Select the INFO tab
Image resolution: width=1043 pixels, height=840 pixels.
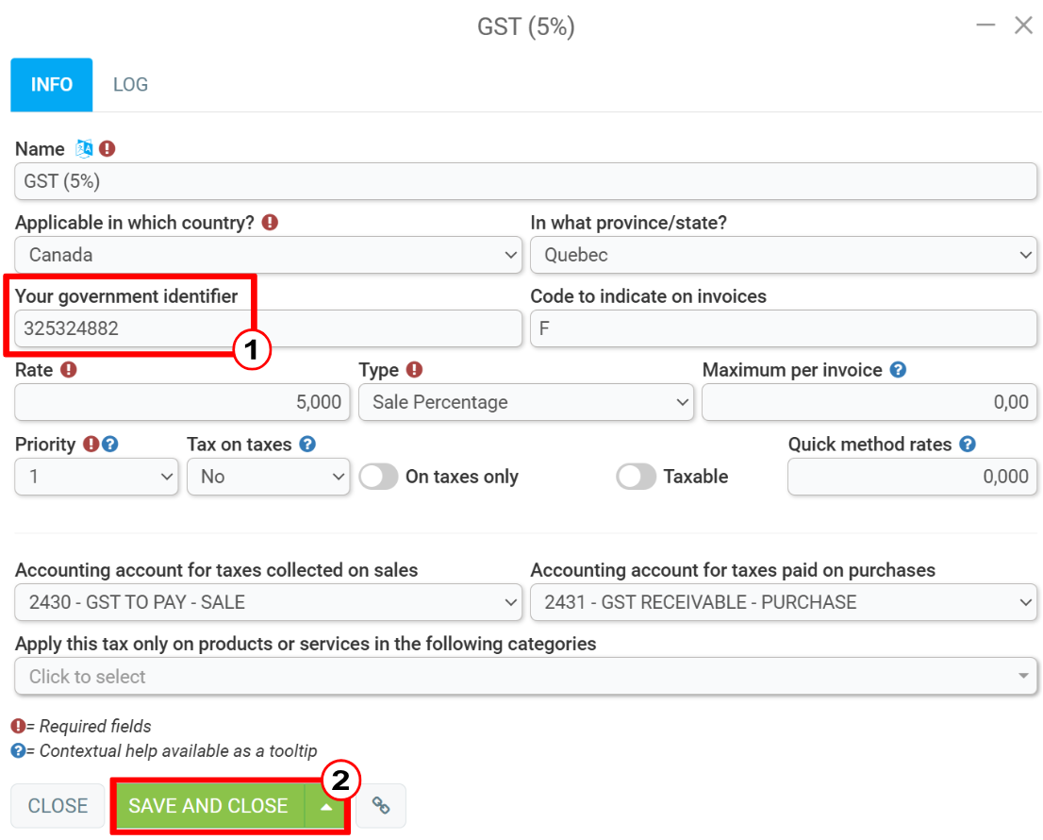coord(51,85)
